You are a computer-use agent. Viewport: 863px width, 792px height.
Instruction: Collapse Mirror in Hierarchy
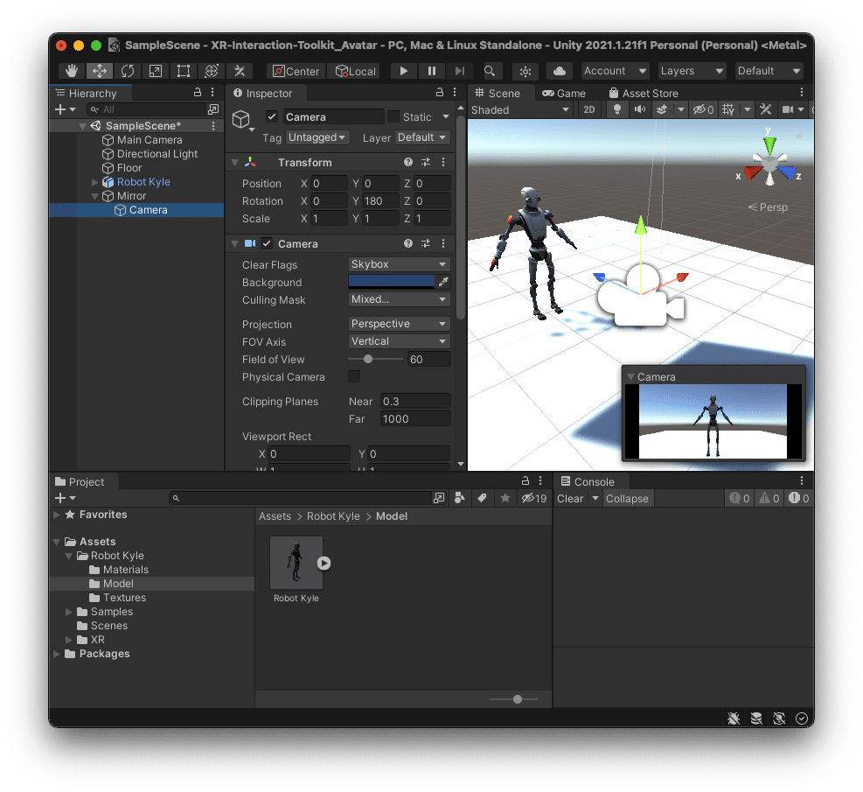click(x=94, y=196)
